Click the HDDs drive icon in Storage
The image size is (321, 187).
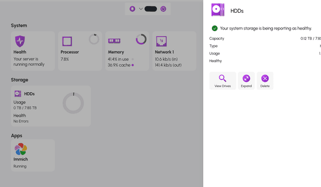click(18, 94)
